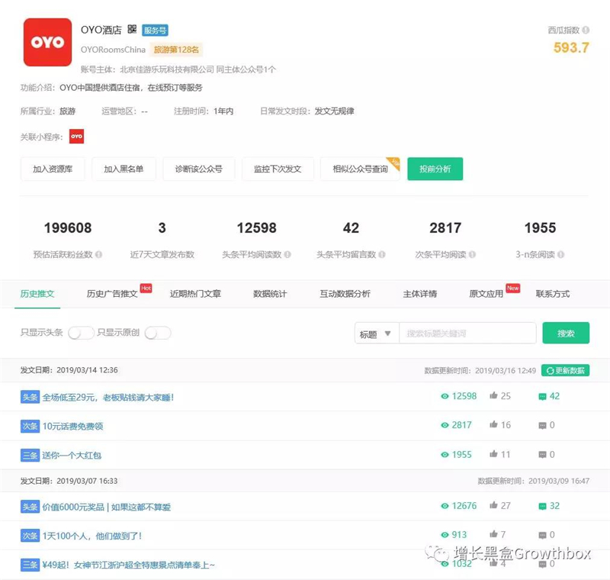Open the 标题 search type dropdown
Screen dimensions: 610x580
pos(377,333)
